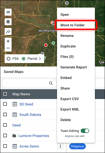
Task: Choose Open from the context menu
Action: tap(76, 15)
